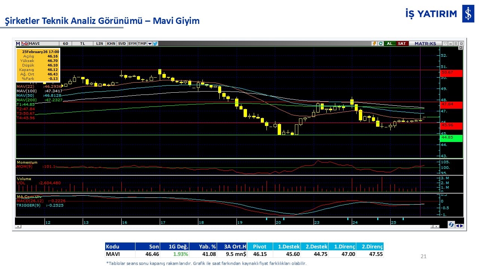This screenshot has width=479, height=269.
Task: Click the lightning bolt icon
Action: pos(374,44)
